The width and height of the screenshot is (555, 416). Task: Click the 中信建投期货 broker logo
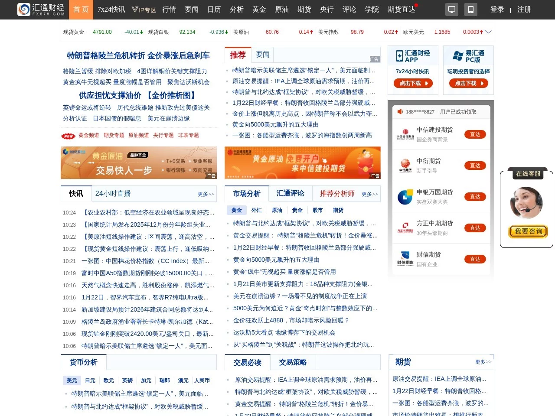click(x=405, y=134)
